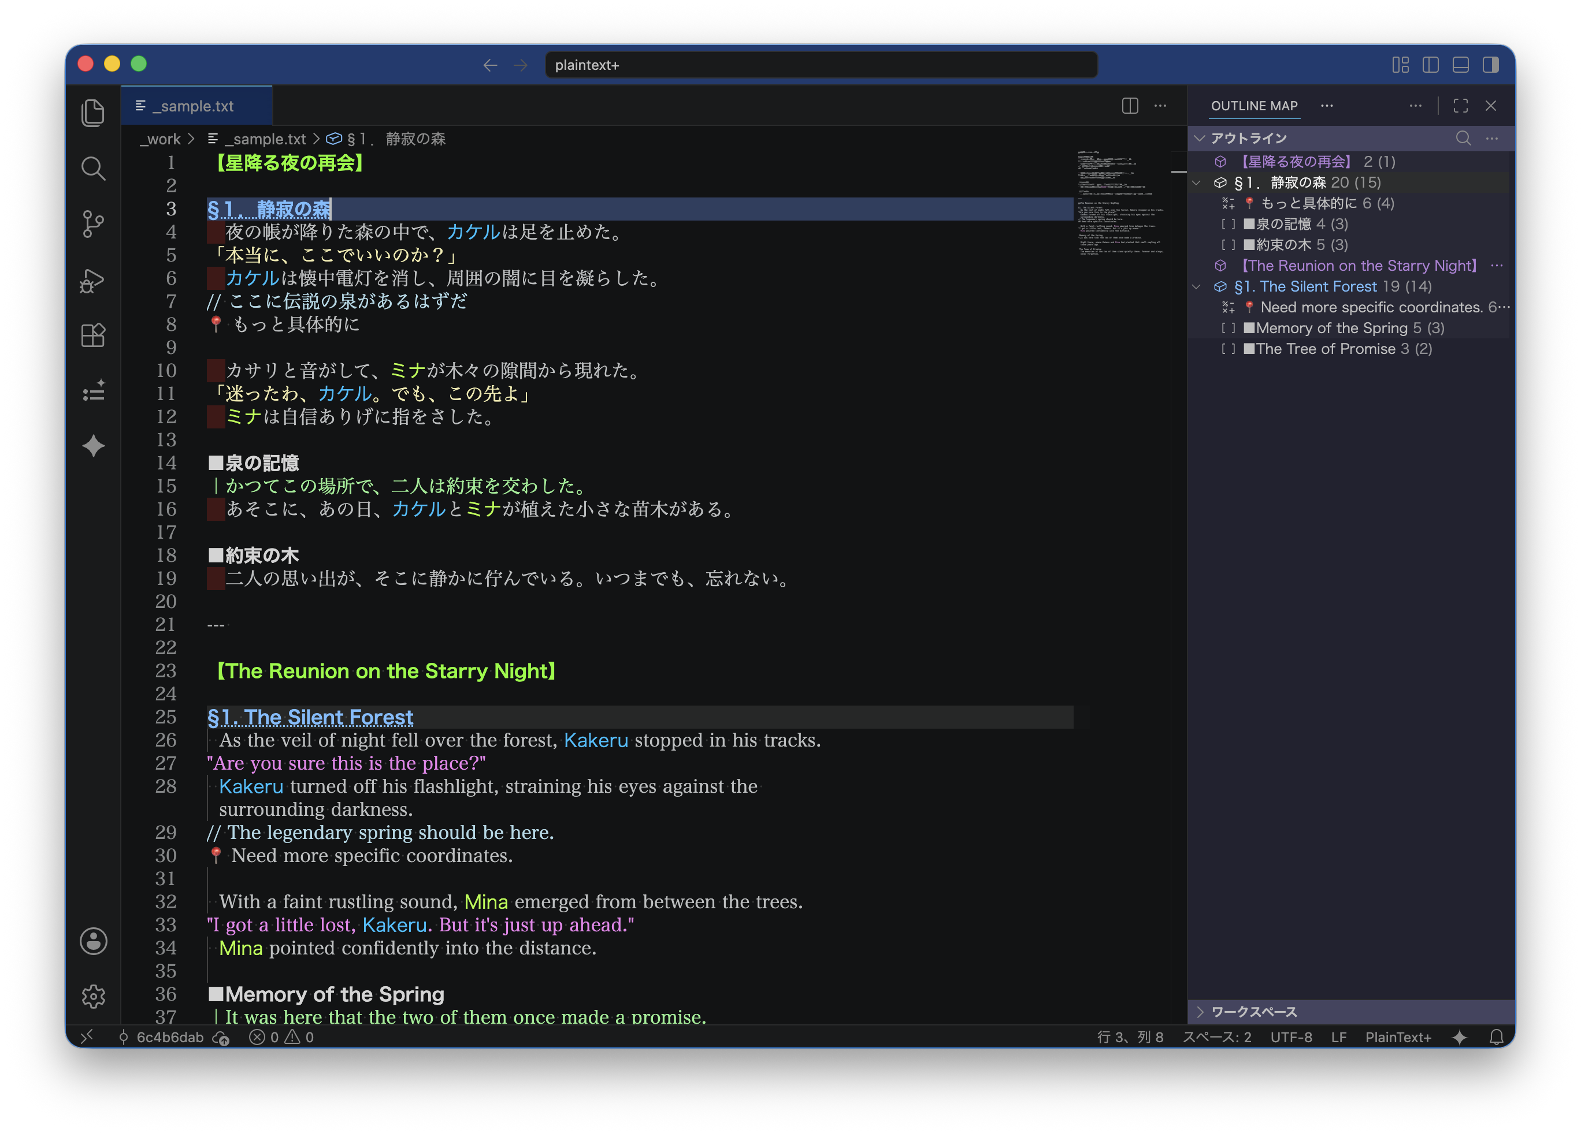The height and width of the screenshot is (1134, 1581).
Task: Go back with the left arrow
Action: (490, 65)
